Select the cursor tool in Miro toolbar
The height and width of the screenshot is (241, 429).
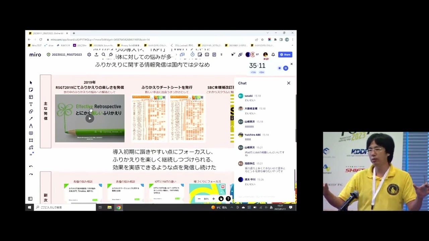pyautogui.click(x=31, y=83)
